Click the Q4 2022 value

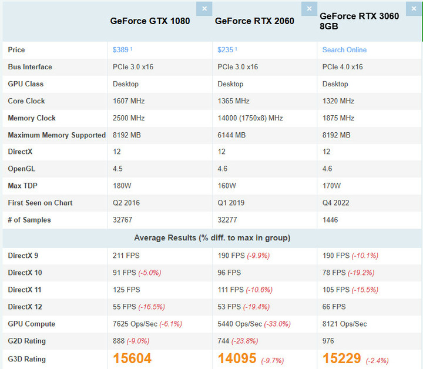click(336, 203)
